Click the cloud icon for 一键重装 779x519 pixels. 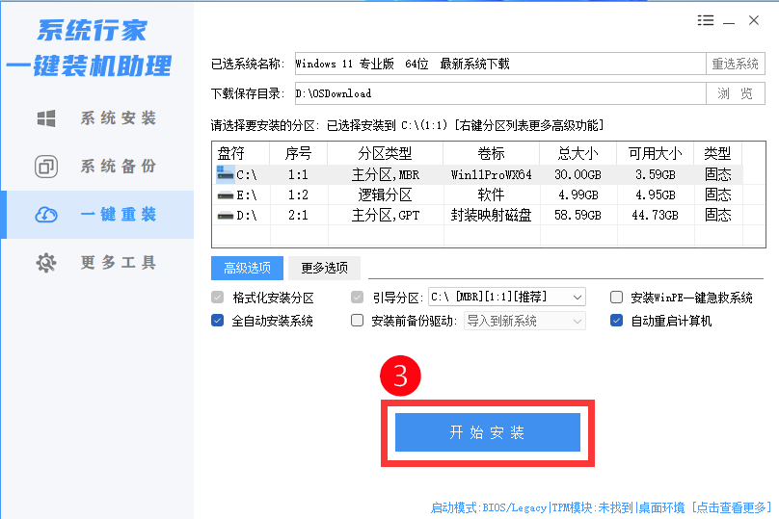tap(46, 215)
